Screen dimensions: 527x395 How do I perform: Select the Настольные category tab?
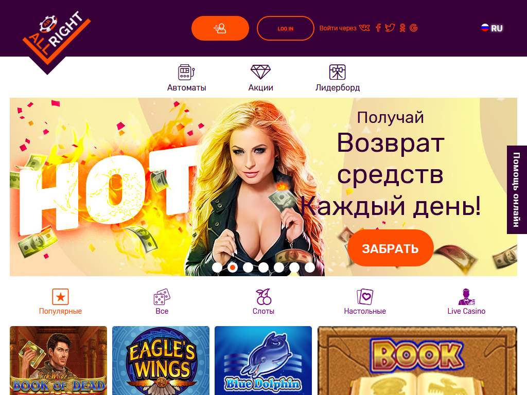365,301
